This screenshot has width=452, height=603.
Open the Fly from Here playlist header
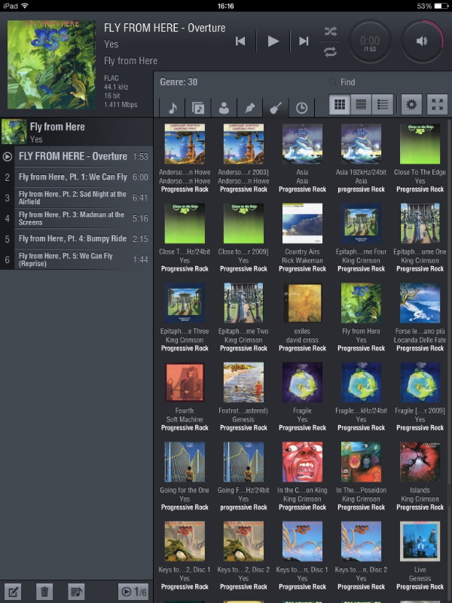tap(77, 132)
